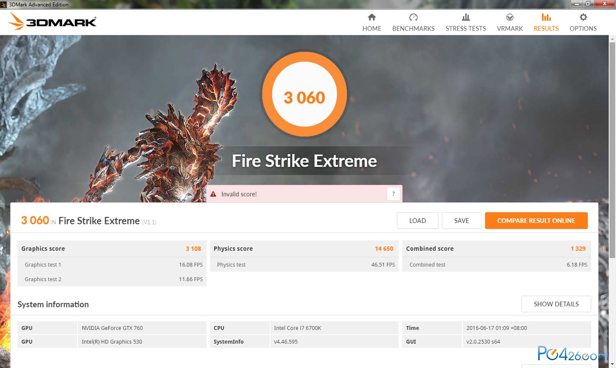Viewport: 616px width, 368px height.
Task: Open the invalid score help question mark
Action: [393, 194]
